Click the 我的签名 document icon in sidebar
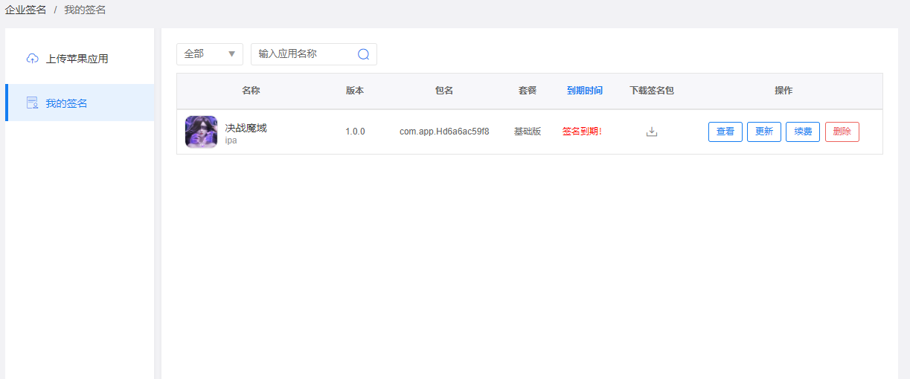This screenshot has height=379, width=910. coord(32,103)
